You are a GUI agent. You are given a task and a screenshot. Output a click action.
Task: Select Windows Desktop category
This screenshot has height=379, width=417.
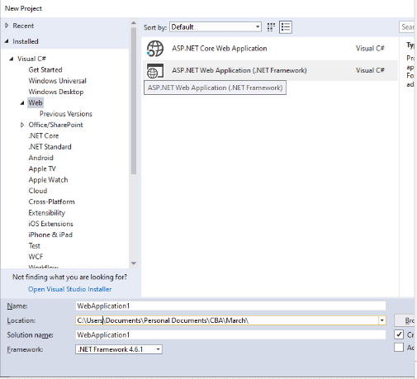click(x=56, y=92)
